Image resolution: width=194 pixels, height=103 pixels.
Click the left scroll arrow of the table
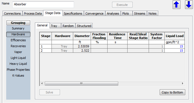click(42, 84)
